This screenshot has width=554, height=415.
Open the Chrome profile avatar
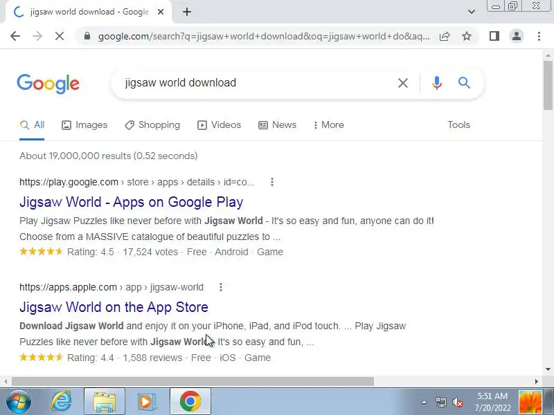pyautogui.click(x=517, y=36)
